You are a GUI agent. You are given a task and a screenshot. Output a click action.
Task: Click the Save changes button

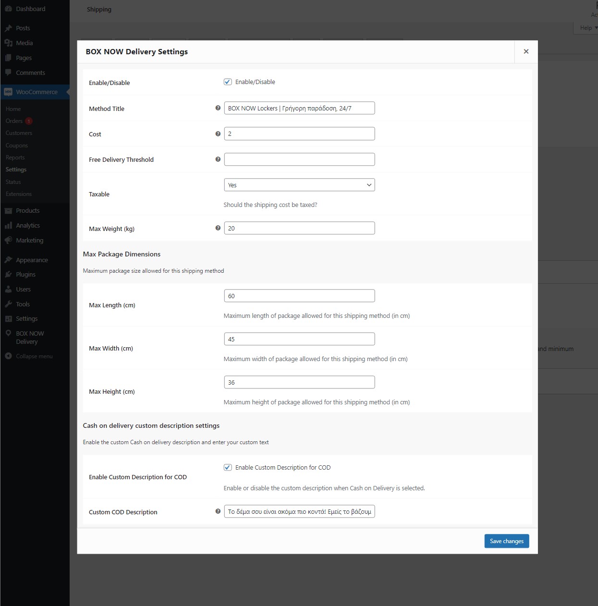506,541
